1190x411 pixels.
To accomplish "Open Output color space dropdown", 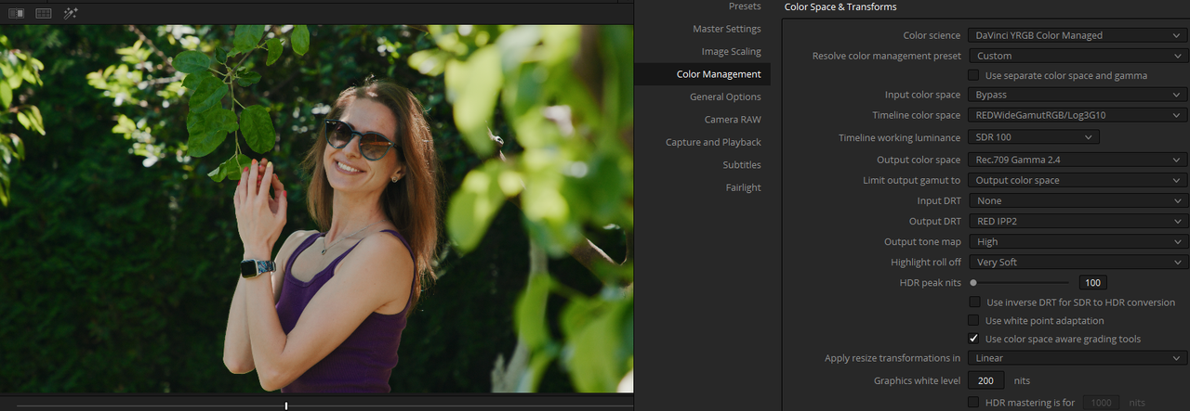I will 1078,160.
